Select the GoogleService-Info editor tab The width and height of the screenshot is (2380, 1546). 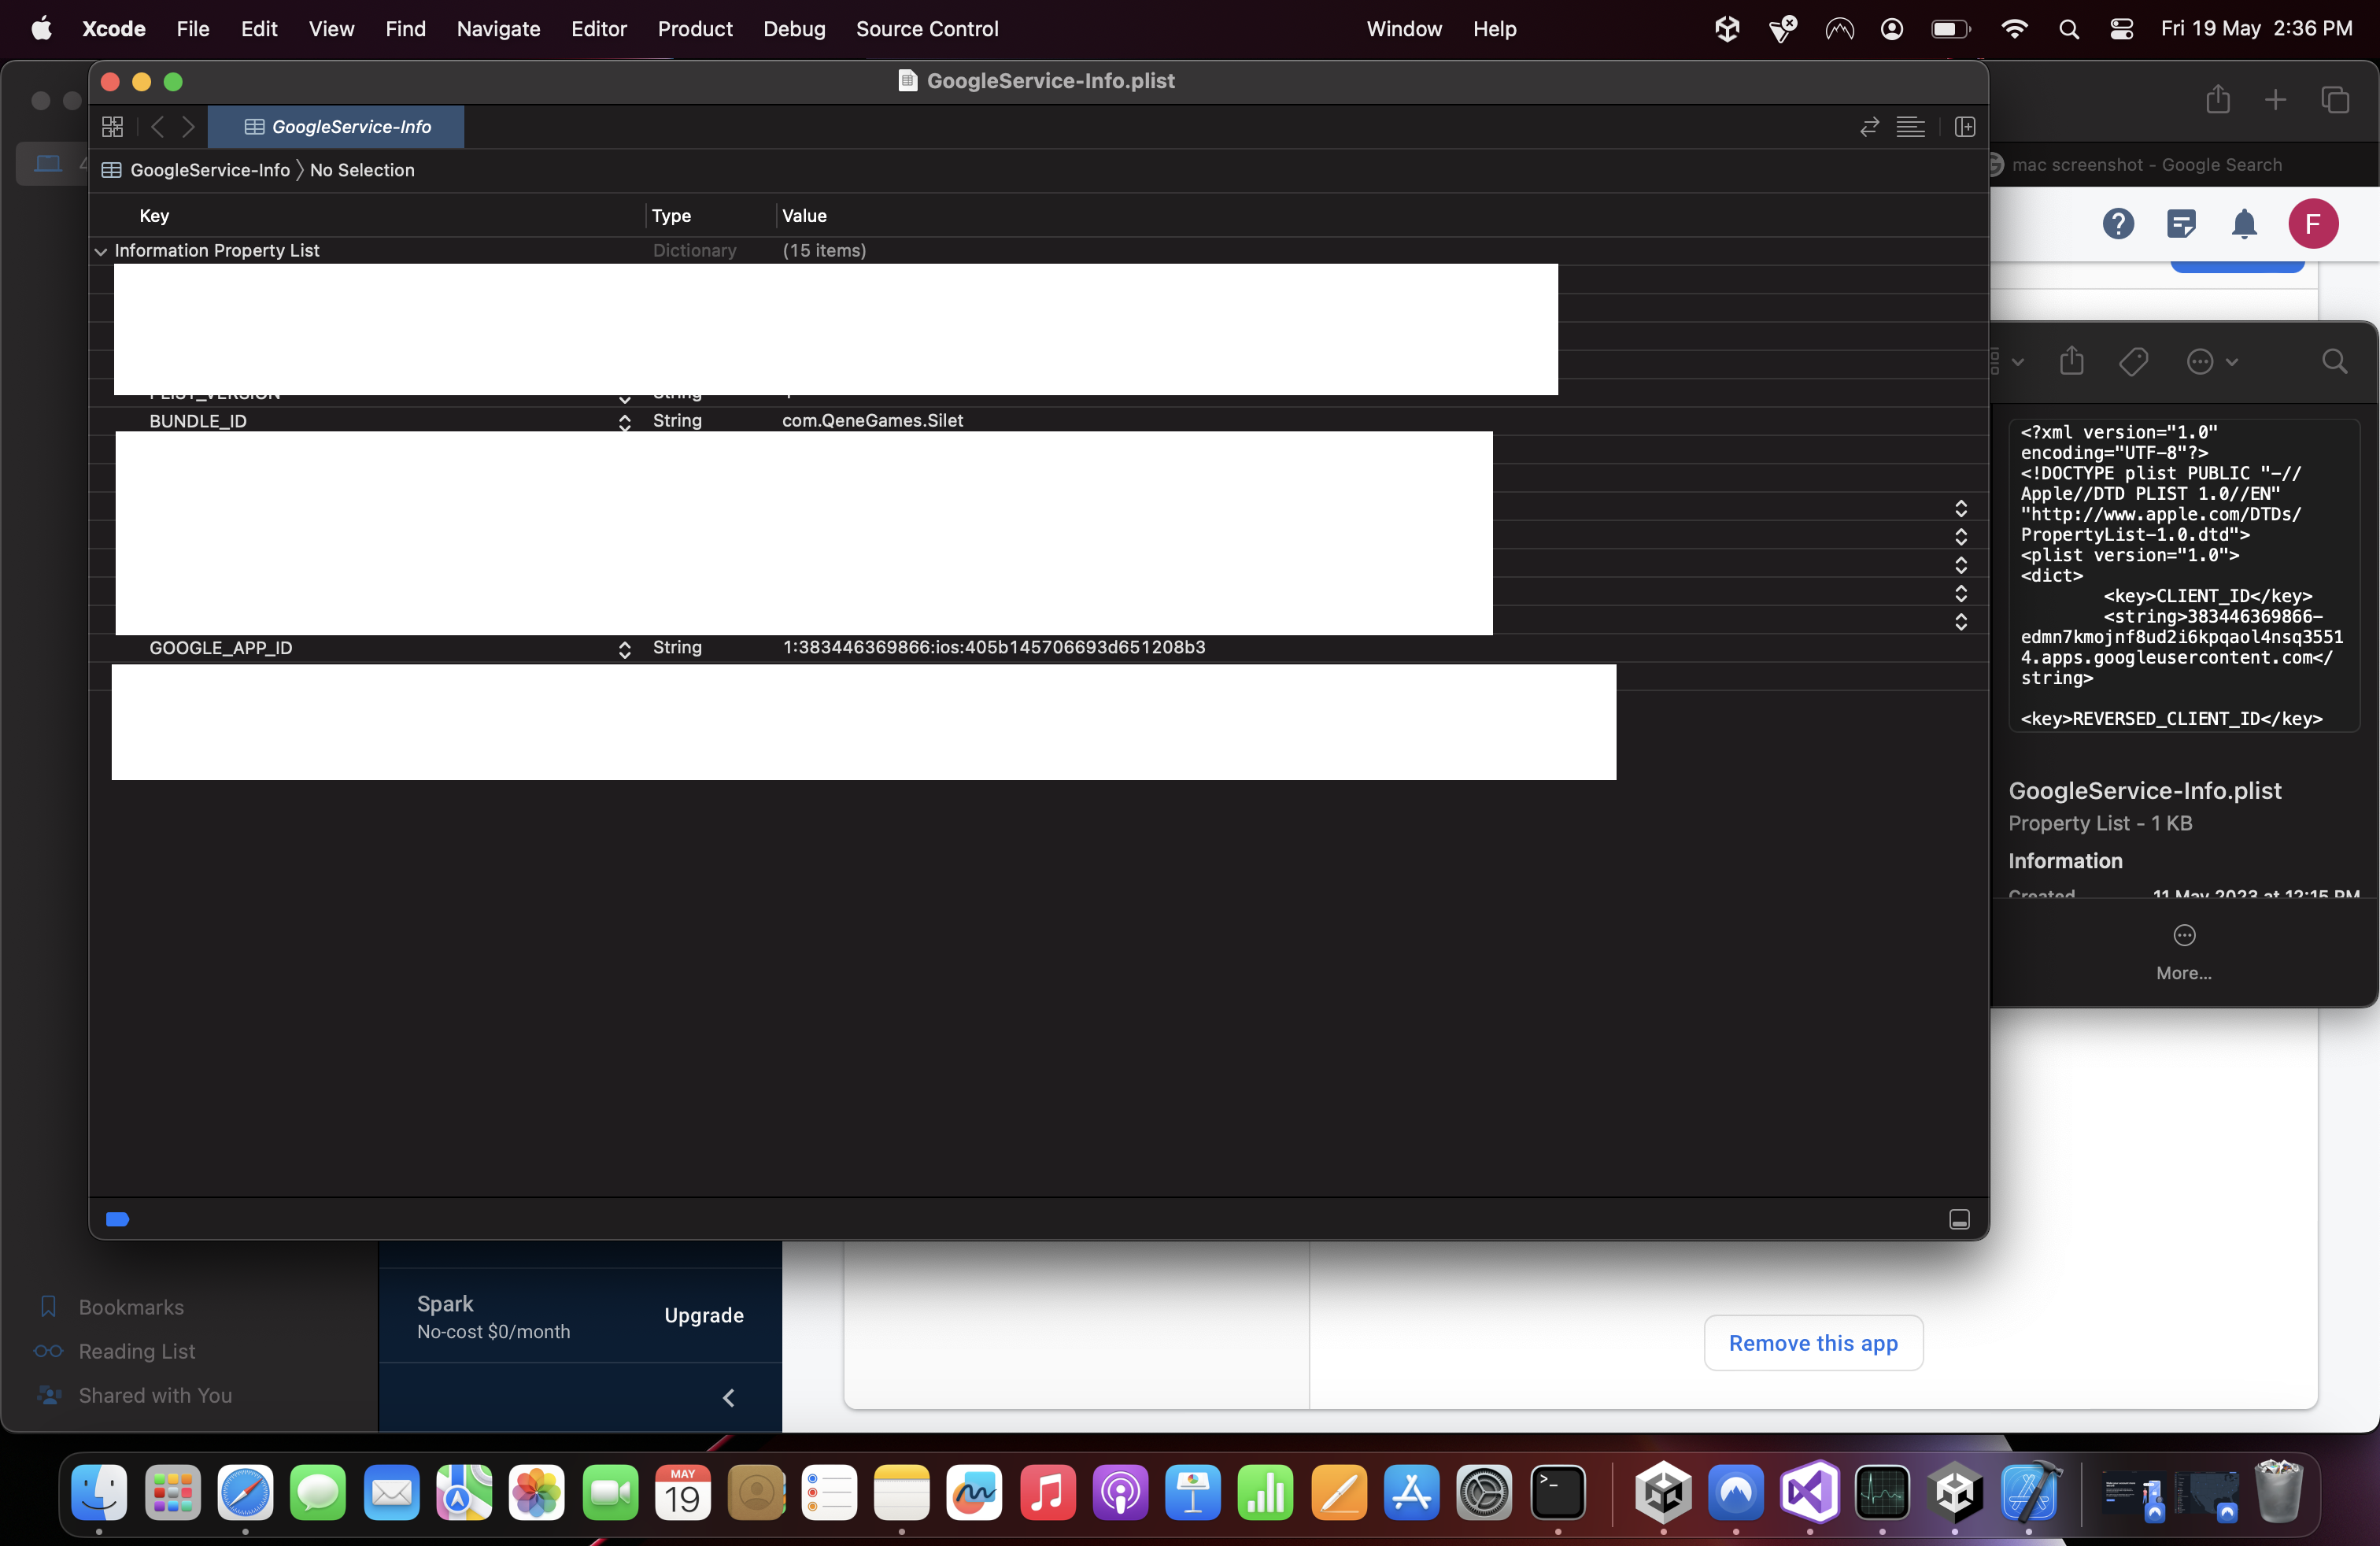click(336, 127)
